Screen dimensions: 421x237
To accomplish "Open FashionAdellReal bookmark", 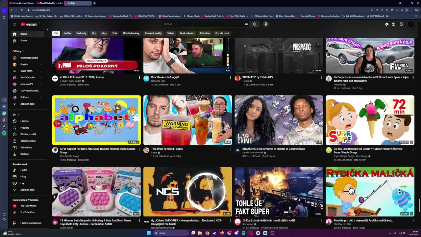I will tap(120, 16).
